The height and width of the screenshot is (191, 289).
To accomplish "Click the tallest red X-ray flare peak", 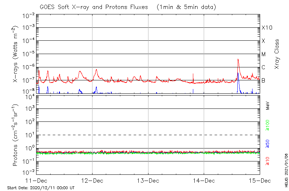I will [x=238, y=59].
